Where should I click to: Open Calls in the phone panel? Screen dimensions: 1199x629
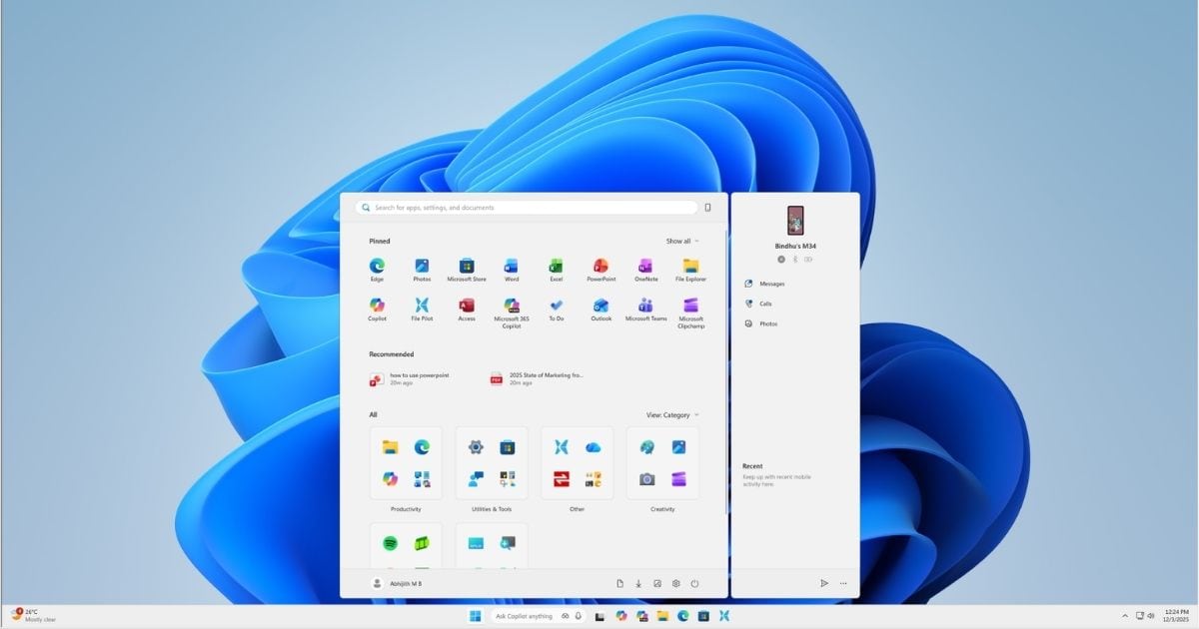(759, 304)
